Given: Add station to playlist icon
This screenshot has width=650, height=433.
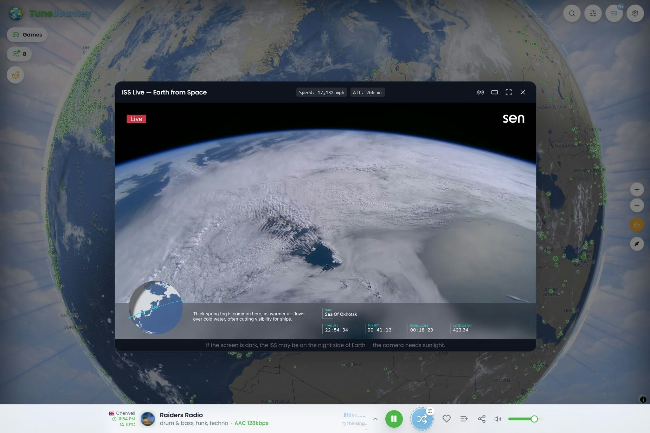Looking at the screenshot, I should click(x=464, y=419).
